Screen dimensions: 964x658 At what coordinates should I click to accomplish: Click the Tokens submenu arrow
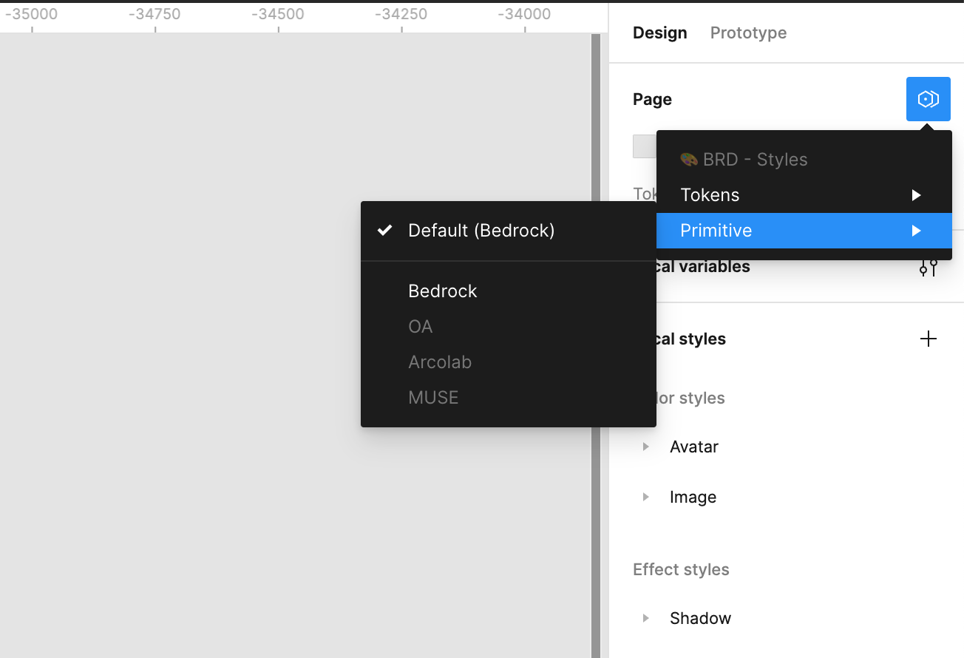coord(916,195)
